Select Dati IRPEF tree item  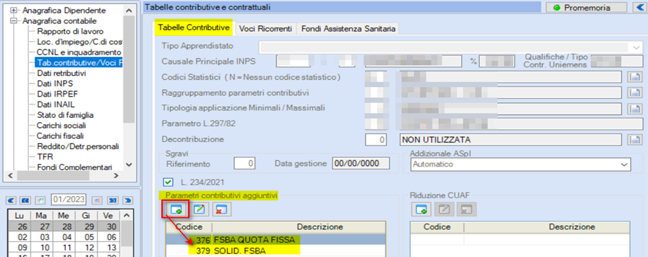[x=57, y=94]
